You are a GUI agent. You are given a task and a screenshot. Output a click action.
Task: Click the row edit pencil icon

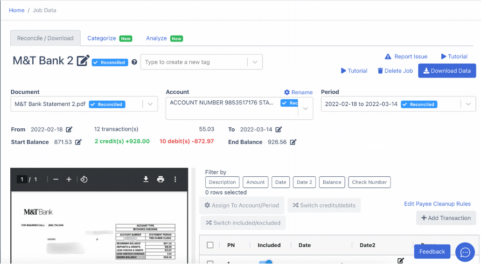401,261
